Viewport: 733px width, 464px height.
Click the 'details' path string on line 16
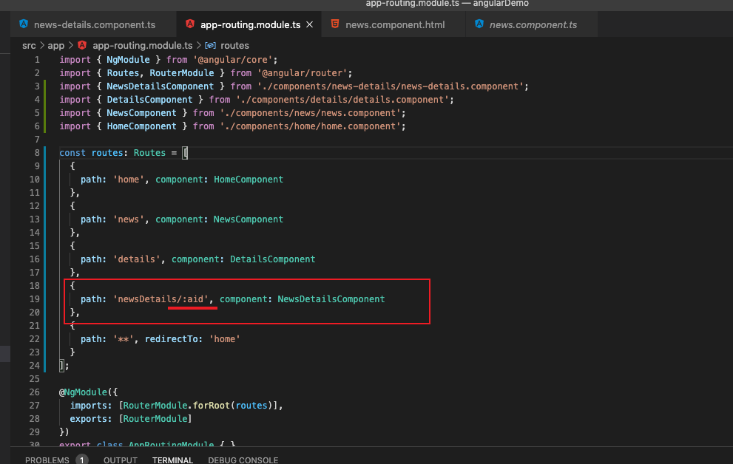click(x=137, y=259)
